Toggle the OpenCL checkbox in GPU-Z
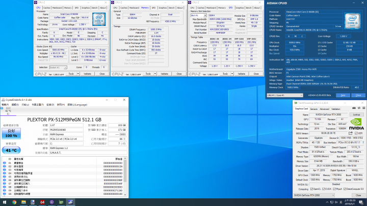Screen dimensions: 367x206 click(x=311, y=189)
